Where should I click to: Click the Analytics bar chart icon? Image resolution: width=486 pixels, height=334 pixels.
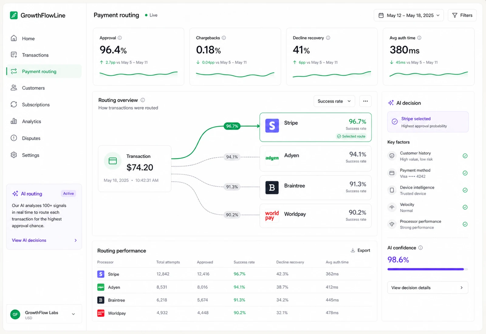[14, 121]
